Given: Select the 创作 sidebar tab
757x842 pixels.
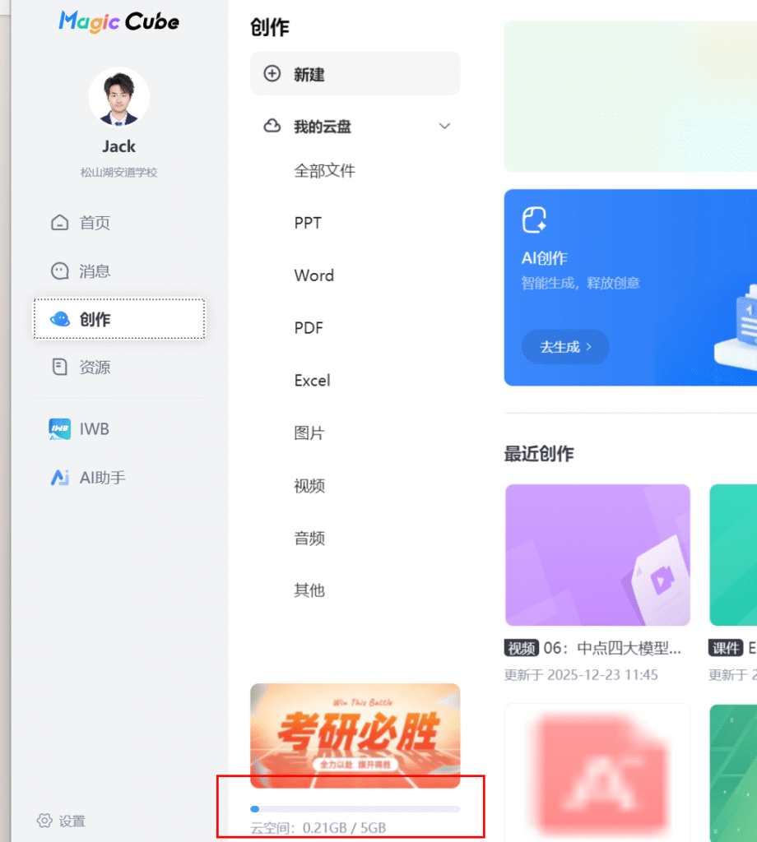Looking at the screenshot, I should 119,319.
